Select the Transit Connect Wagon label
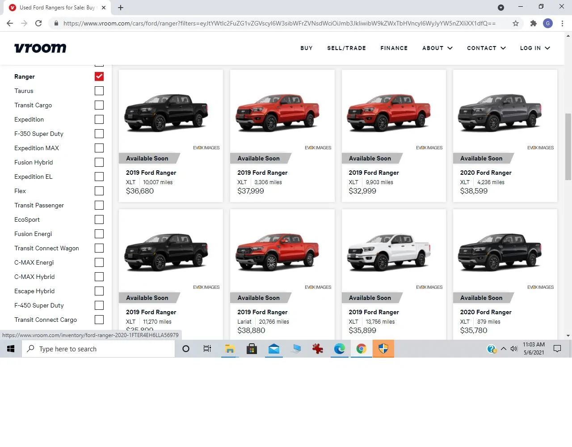The height and width of the screenshot is (447, 572). pos(46,248)
